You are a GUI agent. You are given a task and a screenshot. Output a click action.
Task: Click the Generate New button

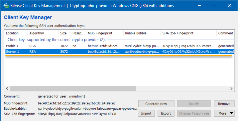(x=156, y=104)
